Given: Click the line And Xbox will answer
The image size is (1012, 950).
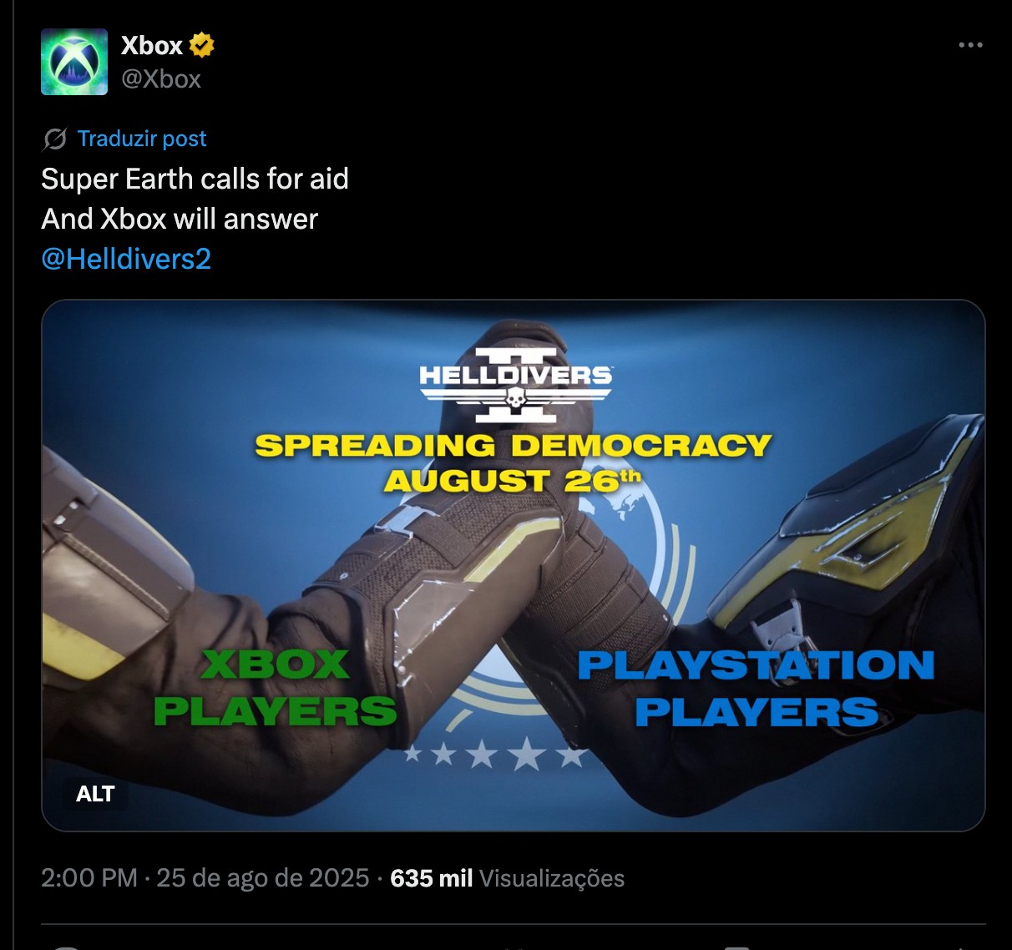Looking at the screenshot, I should 180,219.
